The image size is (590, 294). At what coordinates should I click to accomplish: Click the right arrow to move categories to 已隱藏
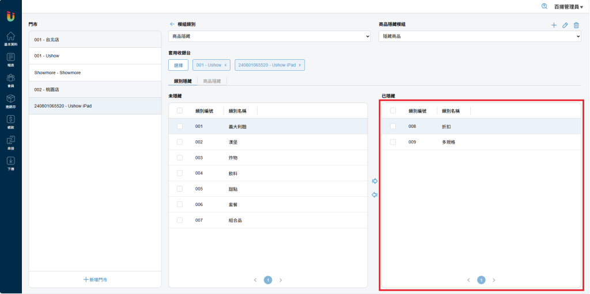point(375,181)
